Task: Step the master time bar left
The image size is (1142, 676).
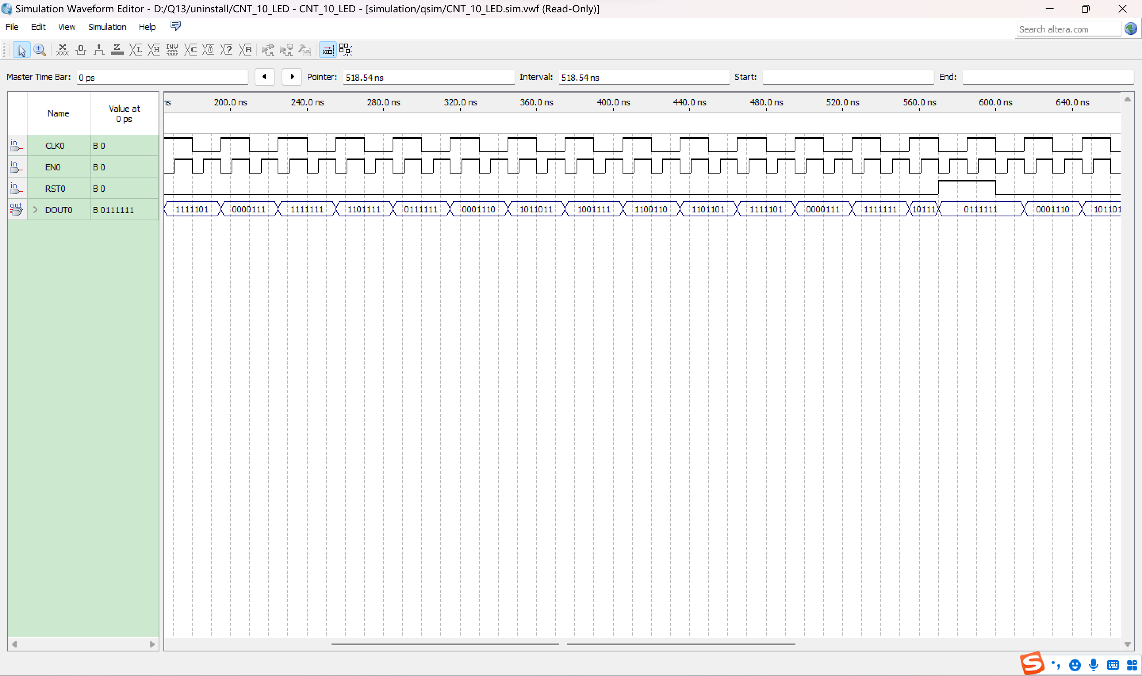Action: click(x=264, y=77)
